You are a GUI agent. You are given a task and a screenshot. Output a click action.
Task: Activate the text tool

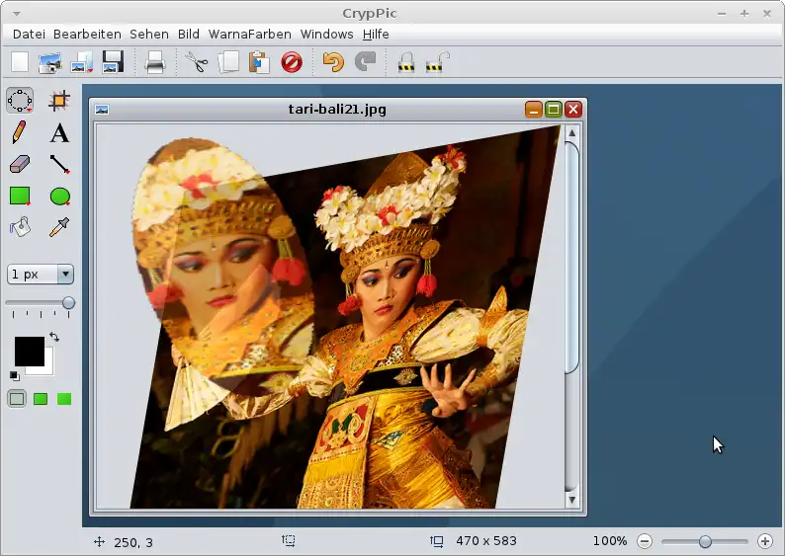tap(59, 133)
